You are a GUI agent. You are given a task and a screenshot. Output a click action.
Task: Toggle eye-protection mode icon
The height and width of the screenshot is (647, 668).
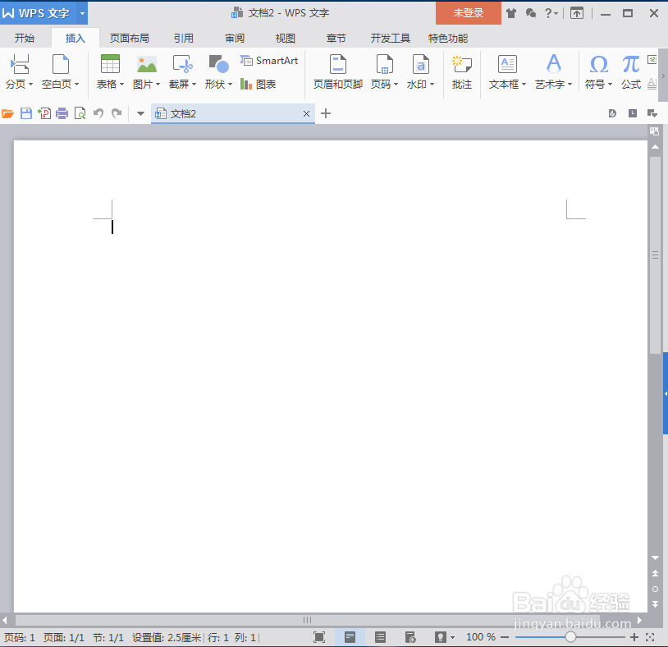point(440,637)
